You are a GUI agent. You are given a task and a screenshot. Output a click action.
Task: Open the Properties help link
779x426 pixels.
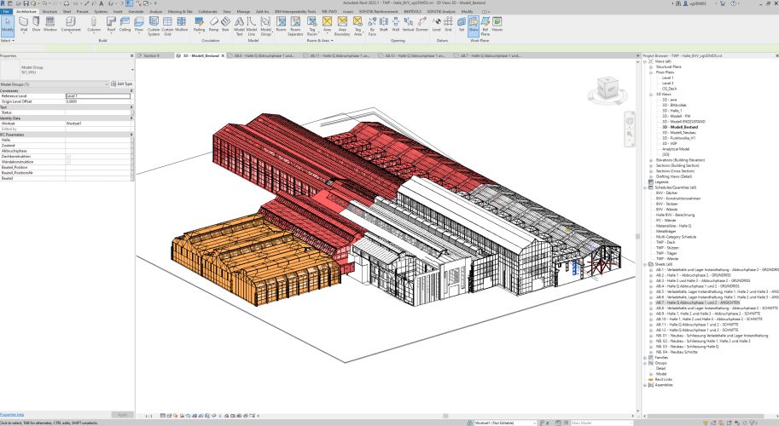point(12,414)
